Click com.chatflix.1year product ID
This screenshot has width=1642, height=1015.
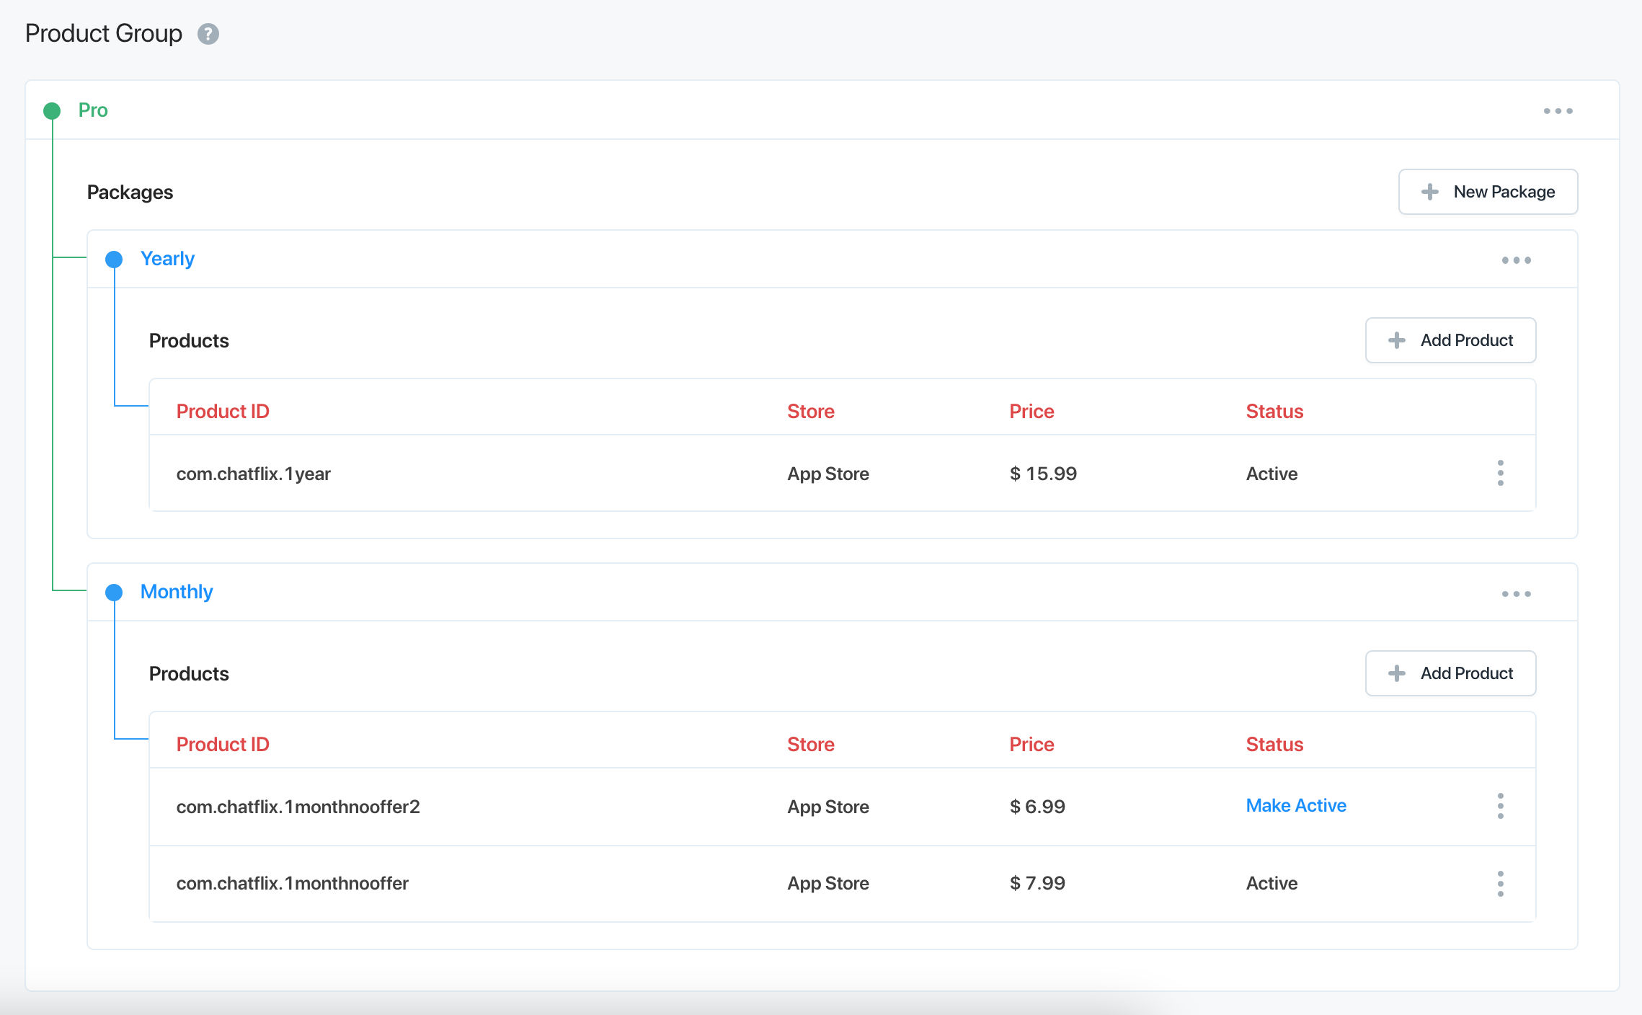coord(253,474)
